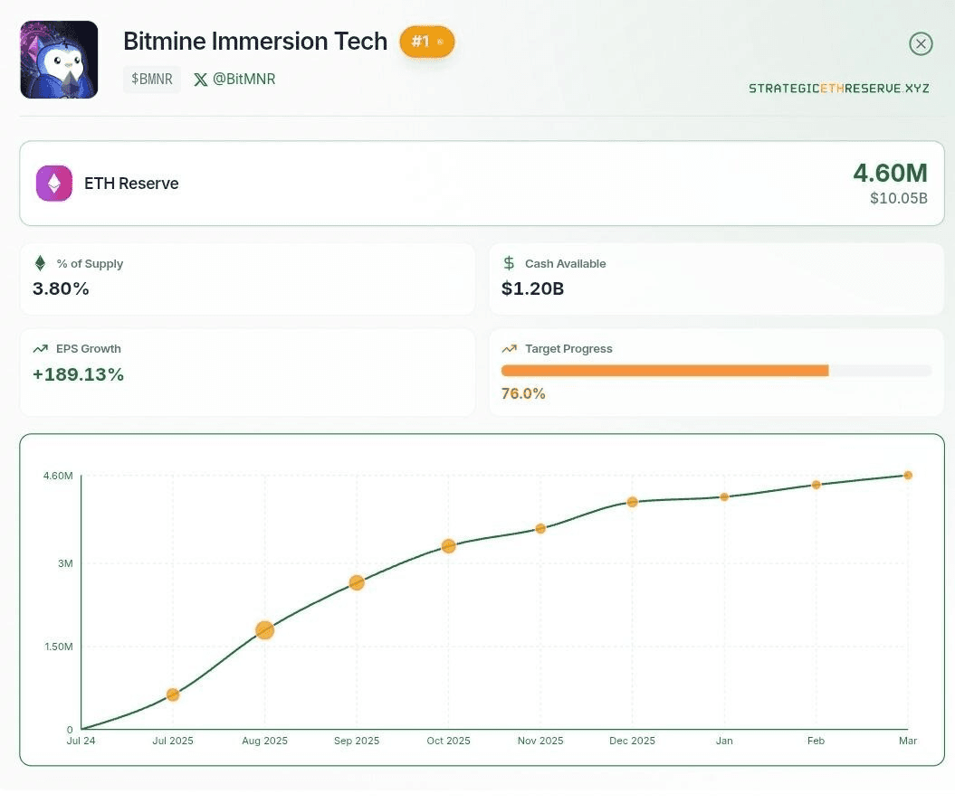This screenshot has height=803, width=955.
Task: Click the % of Supply label
Action: (90, 263)
